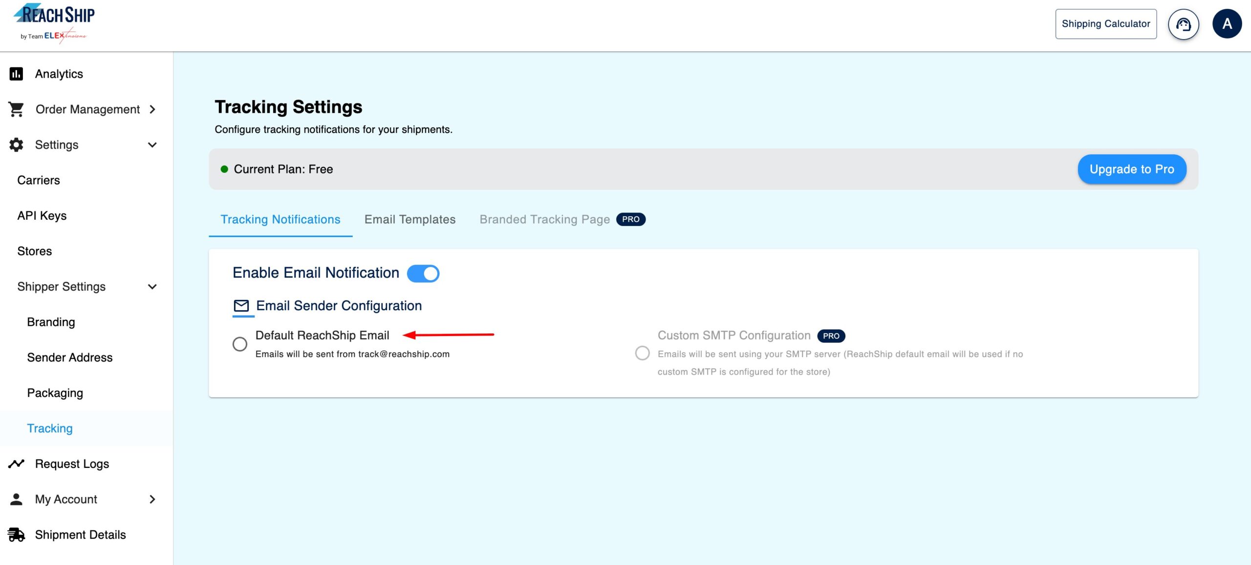Expand the My Account chevron
The width and height of the screenshot is (1251, 565).
pyautogui.click(x=152, y=499)
